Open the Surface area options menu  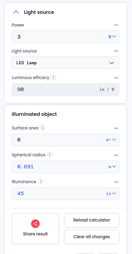coord(116,128)
